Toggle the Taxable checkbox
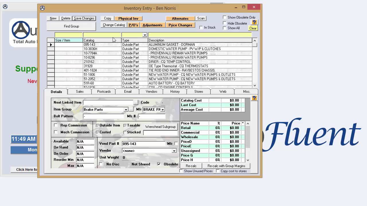 pos(125,125)
